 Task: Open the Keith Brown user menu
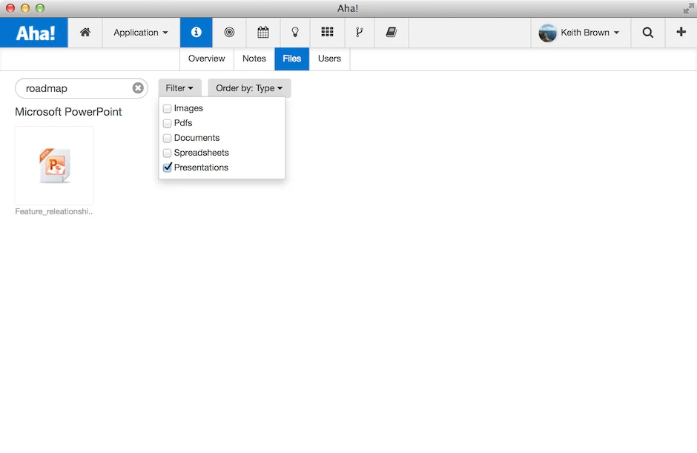point(581,33)
